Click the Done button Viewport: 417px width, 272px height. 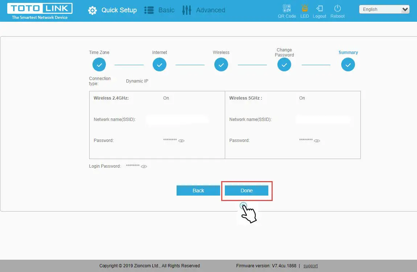coord(247,191)
